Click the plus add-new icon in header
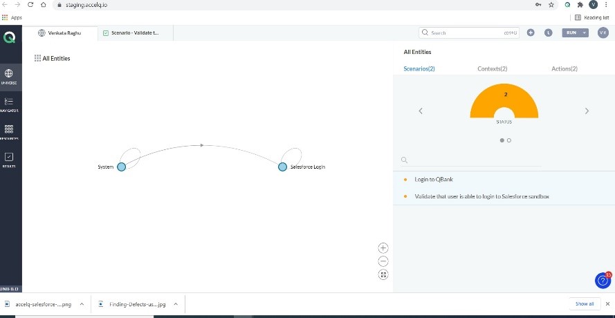The image size is (615, 318). click(x=531, y=32)
